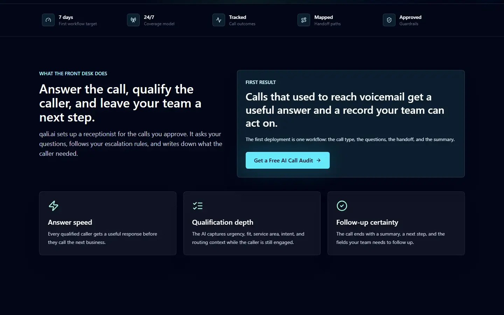Click the arrow icon in the Call Audit button
Screen dimensions: 504x315
coord(318,160)
